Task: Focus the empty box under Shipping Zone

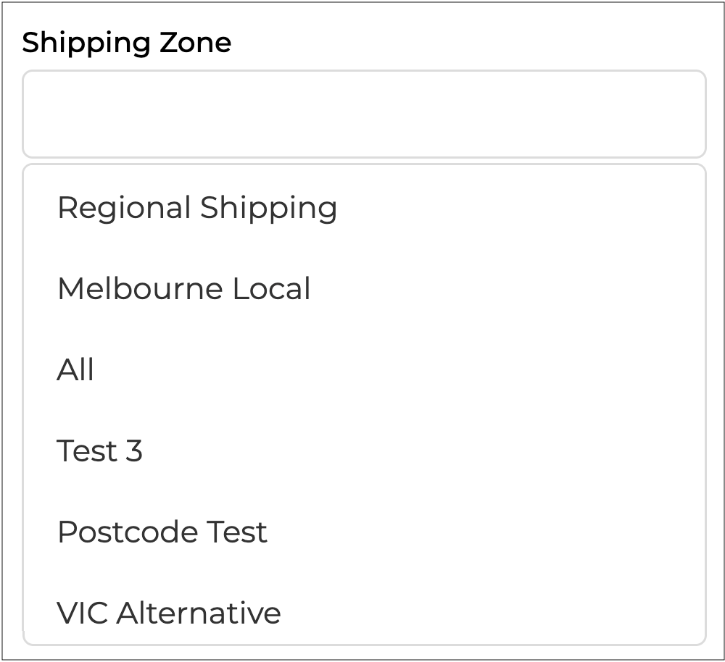Action: 363,114
